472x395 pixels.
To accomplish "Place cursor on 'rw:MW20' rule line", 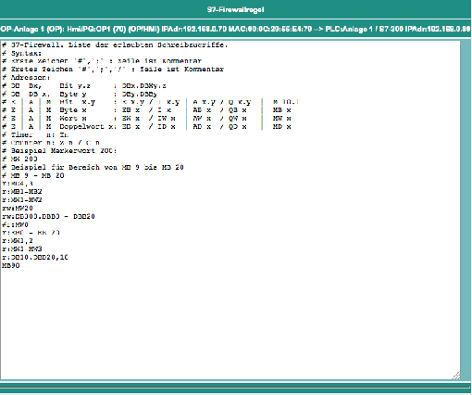I will click(18, 208).
